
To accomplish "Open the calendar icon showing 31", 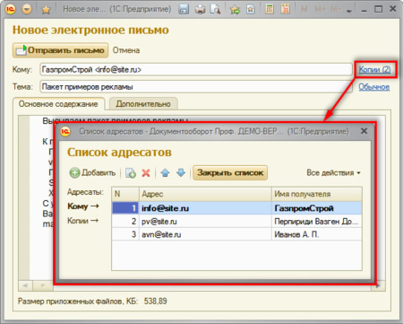I will pyautogui.click(x=285, y=9).
